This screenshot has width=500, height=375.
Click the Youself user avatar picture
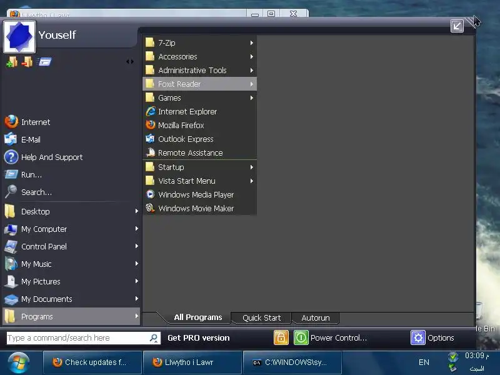coord(19,37)
